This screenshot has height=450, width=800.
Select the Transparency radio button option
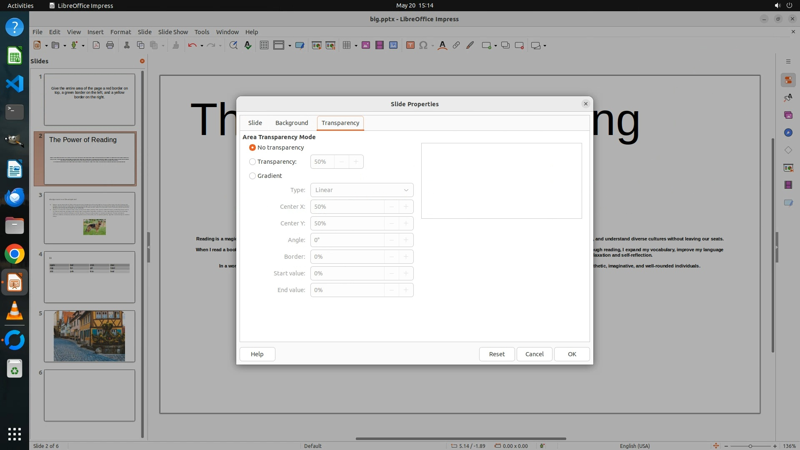click(252, 162)
